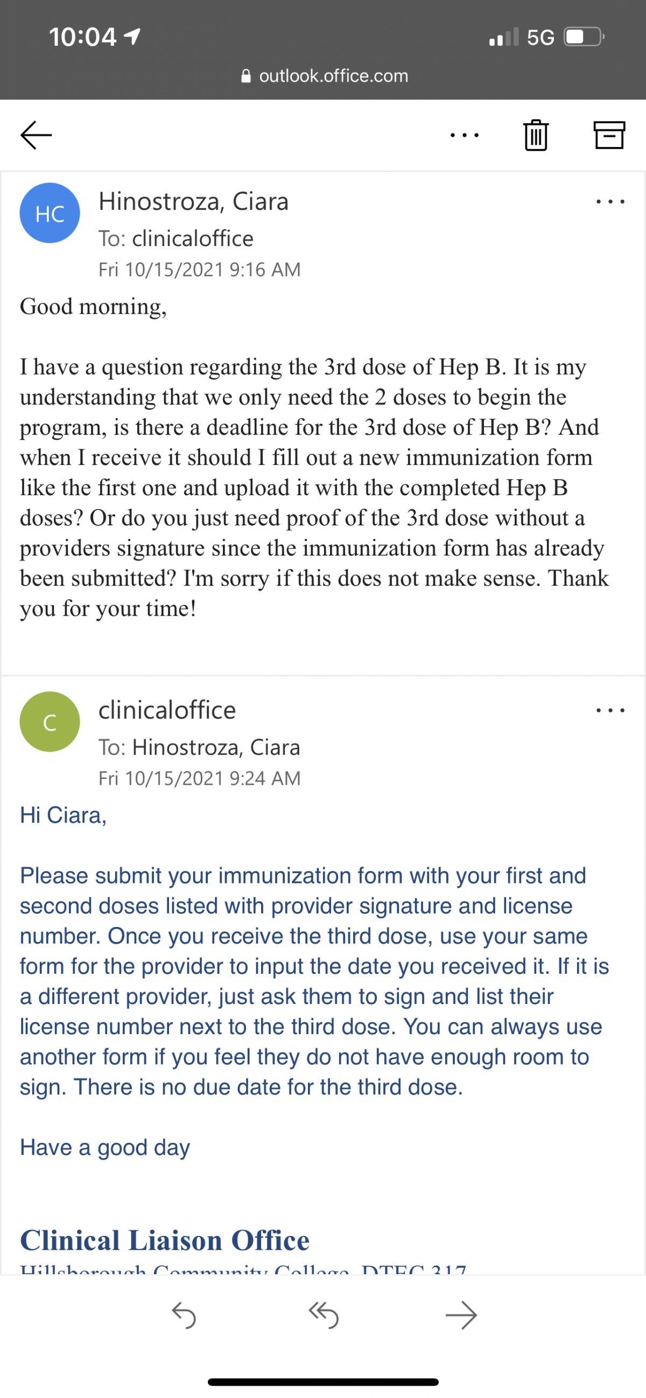Open options for Hinostroza's message
The height and width of the screenshot is (1398, 646).
click(x=610, y=202)
